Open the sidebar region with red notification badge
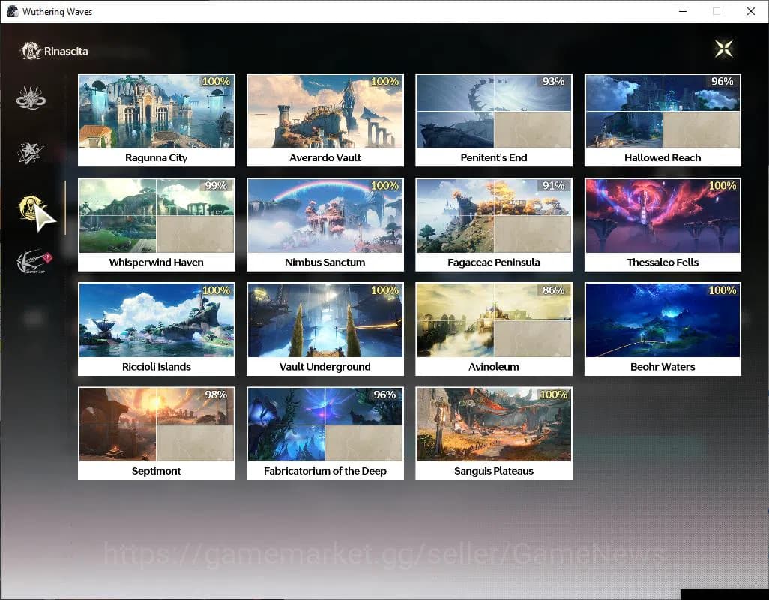The height and width of the screenshot is (600, 769). click(31, 262)
